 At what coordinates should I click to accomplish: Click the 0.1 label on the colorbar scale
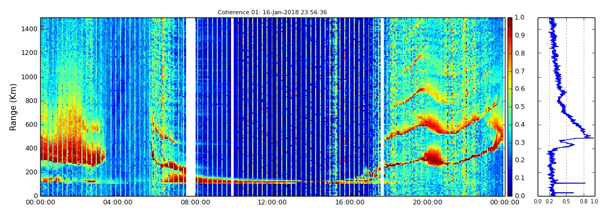coord(519,178)
